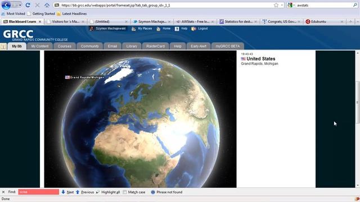
Task: Open the back/forward history dropdown
Action: click(x=20, y=5)
